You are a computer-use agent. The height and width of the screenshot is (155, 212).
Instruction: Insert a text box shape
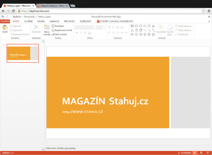(132, 26)
